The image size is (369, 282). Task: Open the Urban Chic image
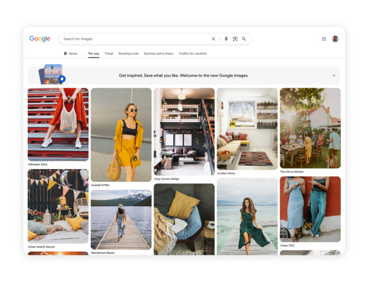tap(311, 209)
